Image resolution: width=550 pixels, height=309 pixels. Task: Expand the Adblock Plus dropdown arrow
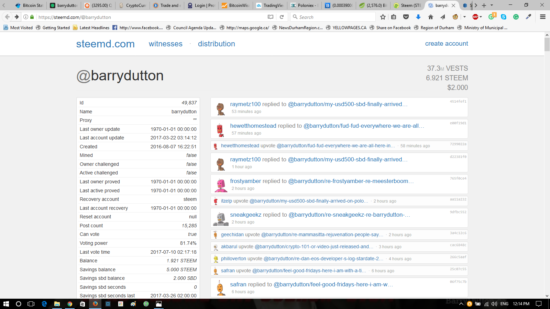(481, 17)
